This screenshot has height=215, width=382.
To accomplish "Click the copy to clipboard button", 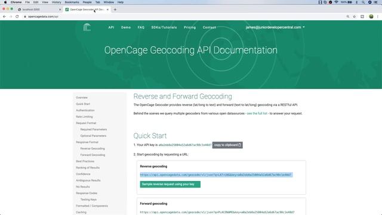I will (x=227, y=145).
